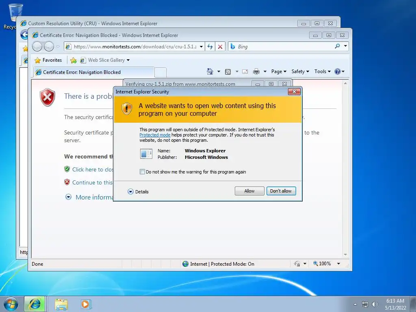Click Internet Protected Mode status globe
416x312 pixels.
(x=185, y=264)
